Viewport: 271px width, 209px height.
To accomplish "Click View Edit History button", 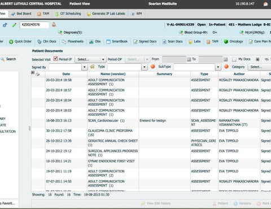I will click(x=156, y=203).
